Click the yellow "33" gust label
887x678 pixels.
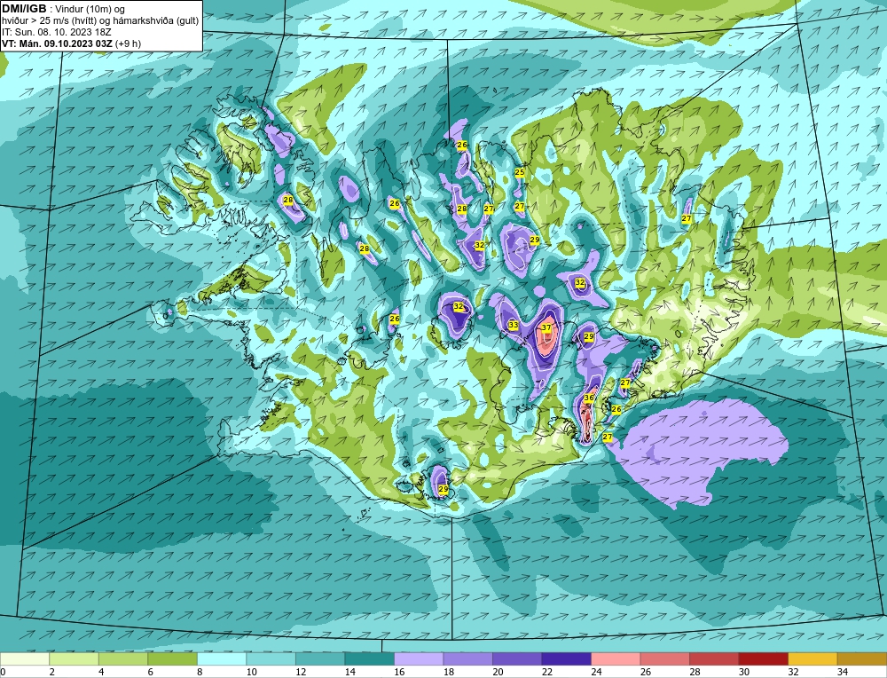click(513, 325)
